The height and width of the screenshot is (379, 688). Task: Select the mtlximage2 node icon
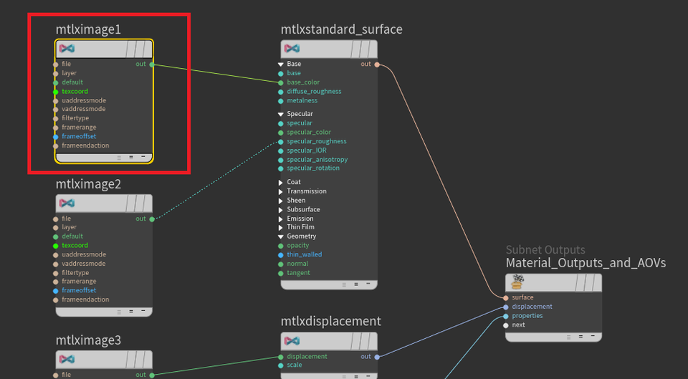click(x=67, y=203)
